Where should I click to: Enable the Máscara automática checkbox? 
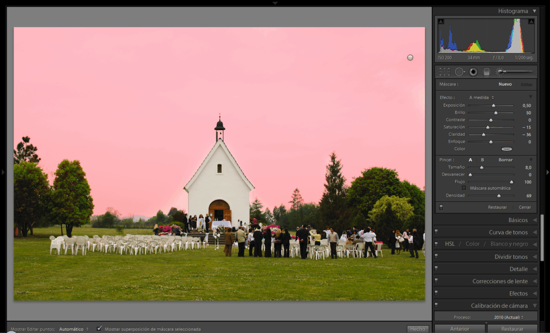464,188
